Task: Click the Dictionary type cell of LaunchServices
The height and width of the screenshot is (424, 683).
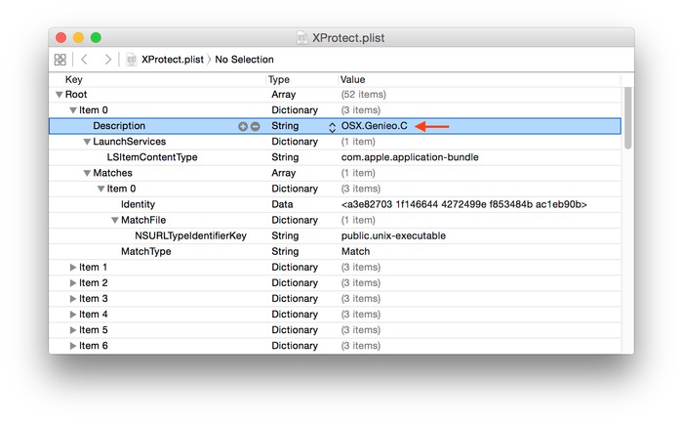Action: [295, 142]
